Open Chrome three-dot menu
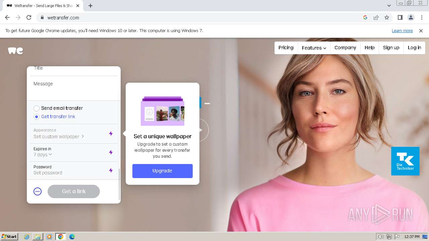This screenshot has width=429, height=241. [x=422, y=17]
